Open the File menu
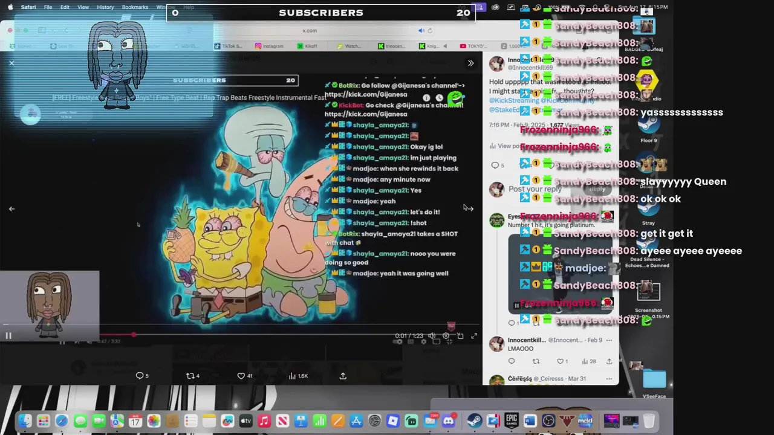Screen dimensions: 774x435 [x=48, y=7]
